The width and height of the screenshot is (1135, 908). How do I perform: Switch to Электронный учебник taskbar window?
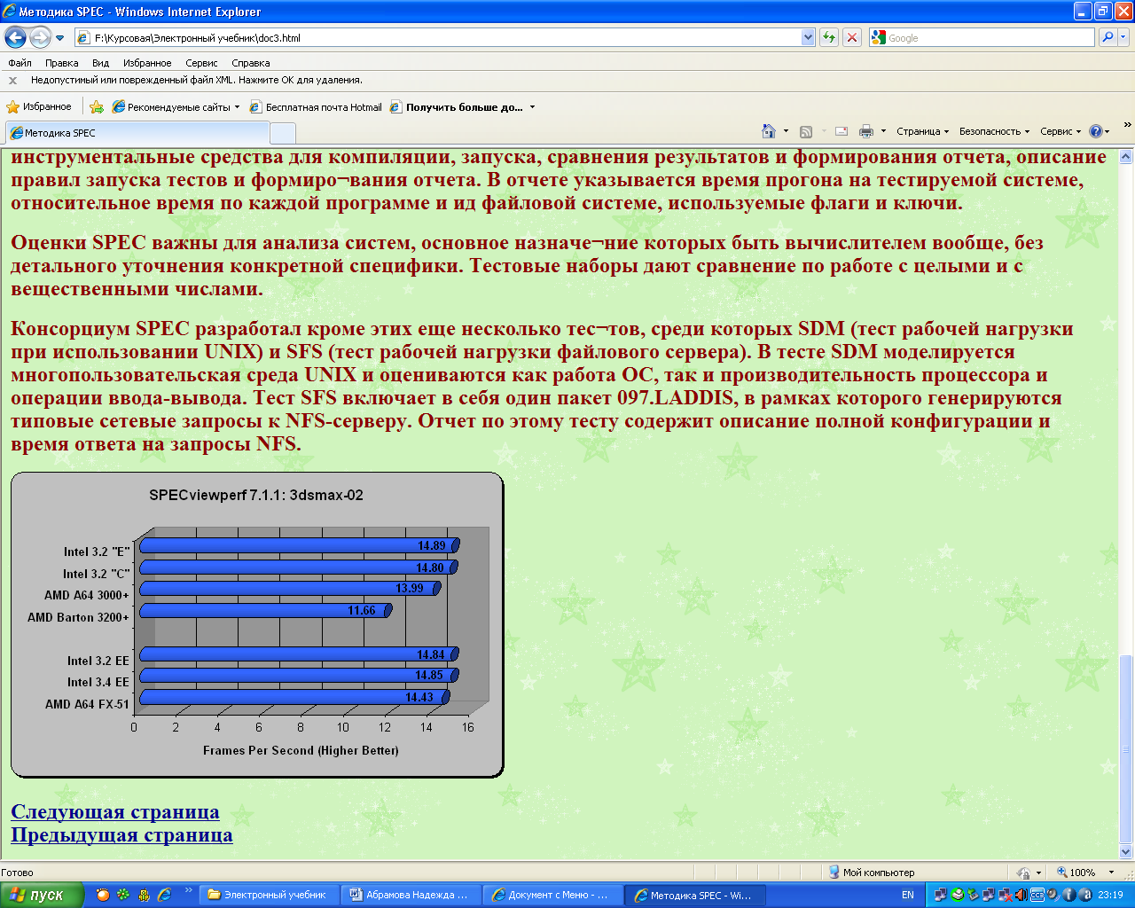tap(269, 895)
